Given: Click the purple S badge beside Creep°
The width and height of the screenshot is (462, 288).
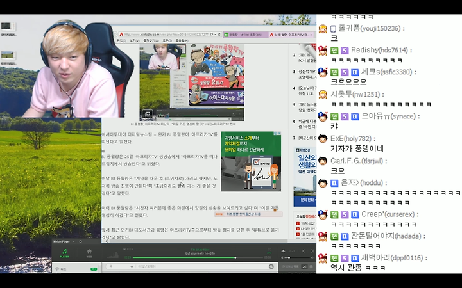Looking at the screenshot, I should tap(345, 214).
